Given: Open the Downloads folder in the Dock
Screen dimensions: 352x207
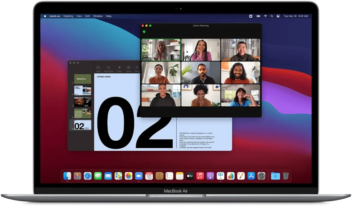Looking at the screenshot, I should (x=275, y=176).
